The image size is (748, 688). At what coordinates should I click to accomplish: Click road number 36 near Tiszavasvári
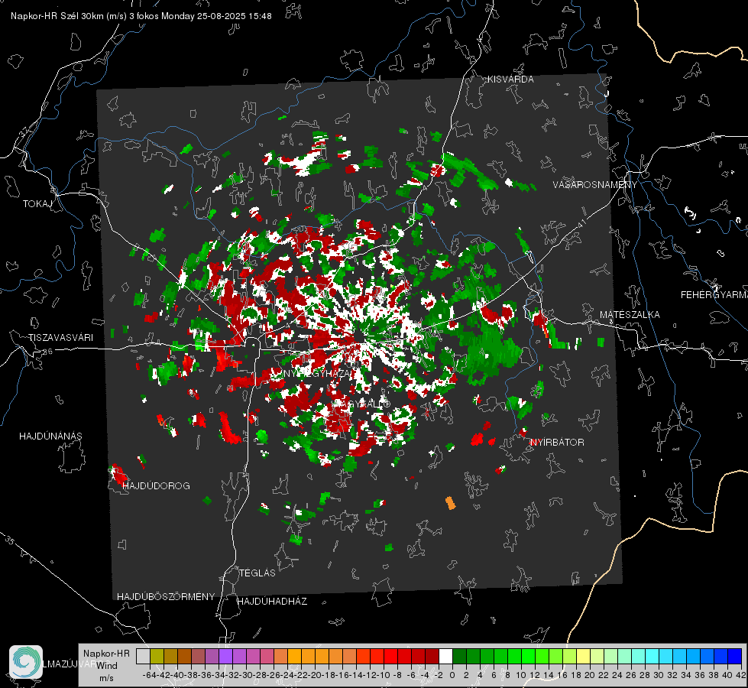(47, 352)
